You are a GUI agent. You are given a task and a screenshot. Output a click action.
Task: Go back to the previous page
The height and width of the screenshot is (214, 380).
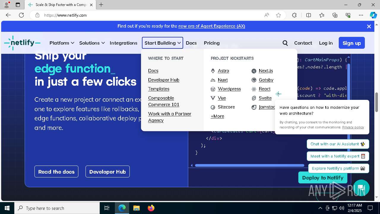(x=8, y=15)
